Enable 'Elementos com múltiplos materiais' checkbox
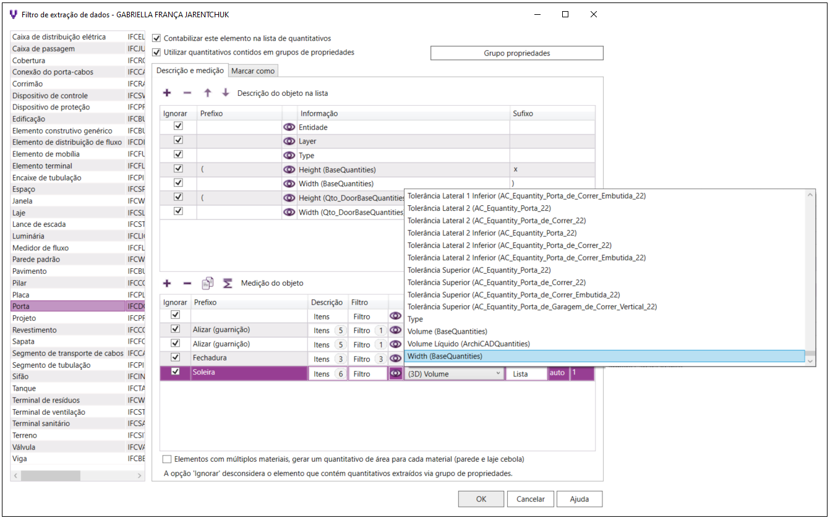The width and height of the screenshot is (830, 518). pos(167,459)
